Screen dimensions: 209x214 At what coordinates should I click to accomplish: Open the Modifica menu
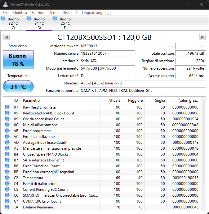(x=20, y=13)
